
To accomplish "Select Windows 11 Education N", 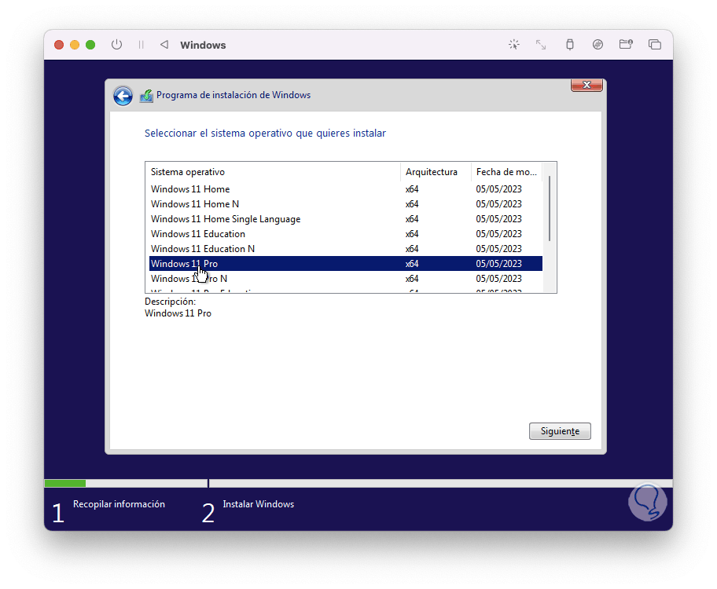I will 346,249.
